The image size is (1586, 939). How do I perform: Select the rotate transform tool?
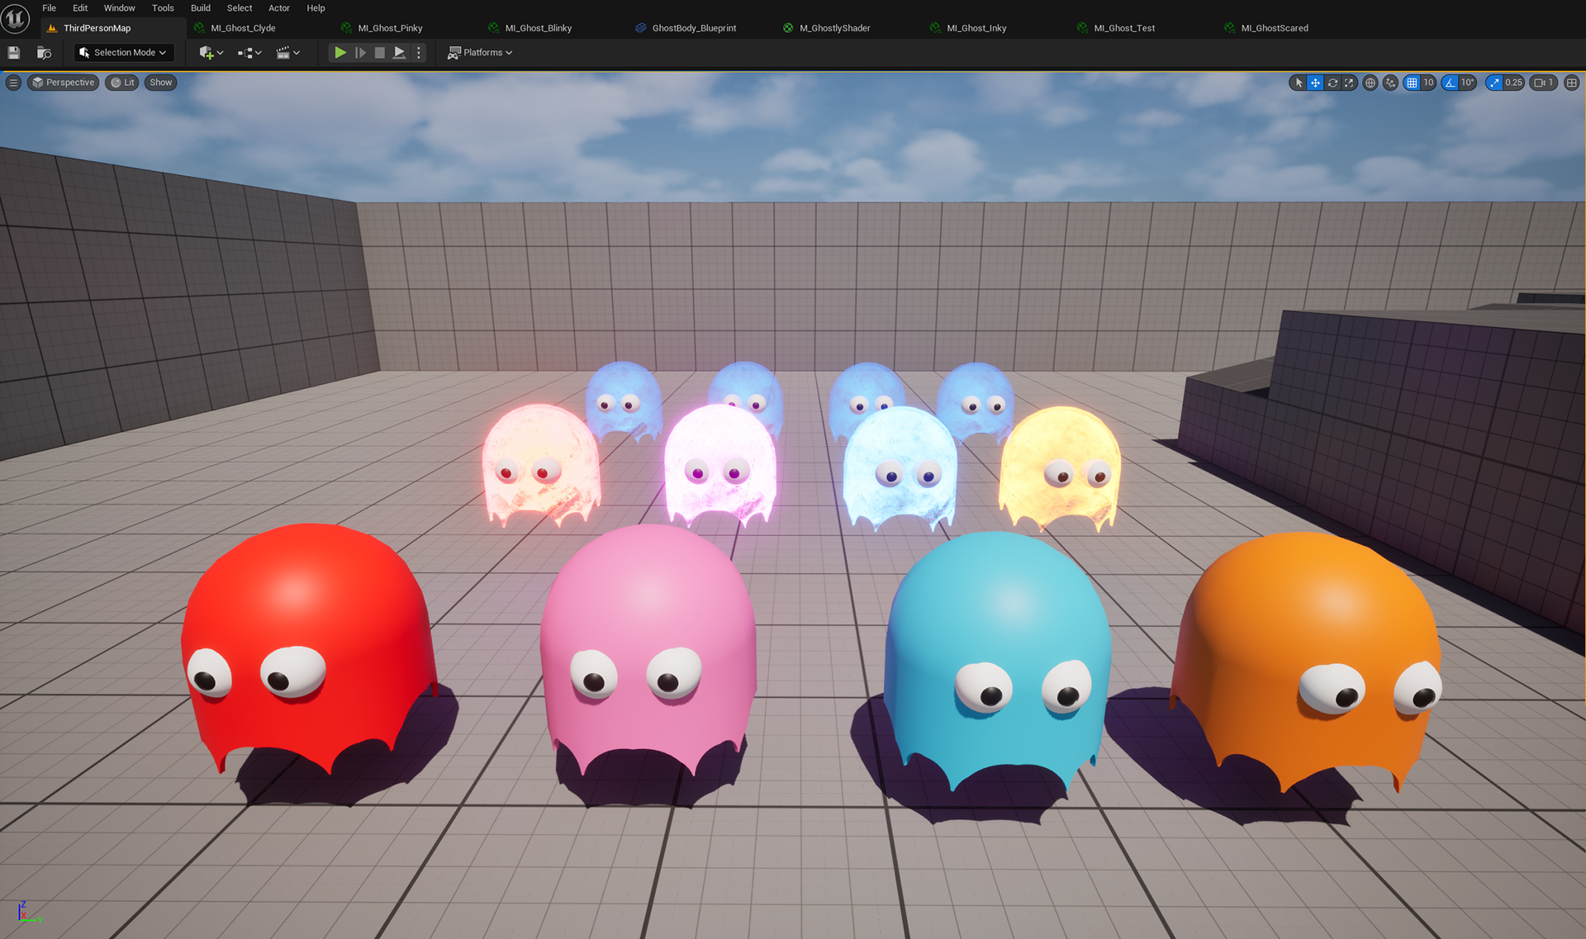(1332, 83)
